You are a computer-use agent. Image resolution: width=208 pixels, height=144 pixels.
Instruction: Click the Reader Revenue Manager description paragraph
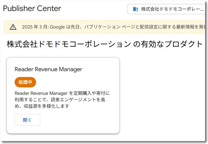point(62,100)
